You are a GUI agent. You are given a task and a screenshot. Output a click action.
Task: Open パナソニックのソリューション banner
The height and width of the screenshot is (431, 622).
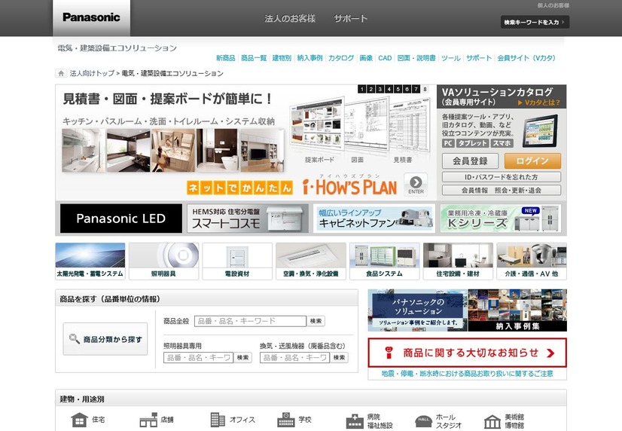click(x=418, y=310)
